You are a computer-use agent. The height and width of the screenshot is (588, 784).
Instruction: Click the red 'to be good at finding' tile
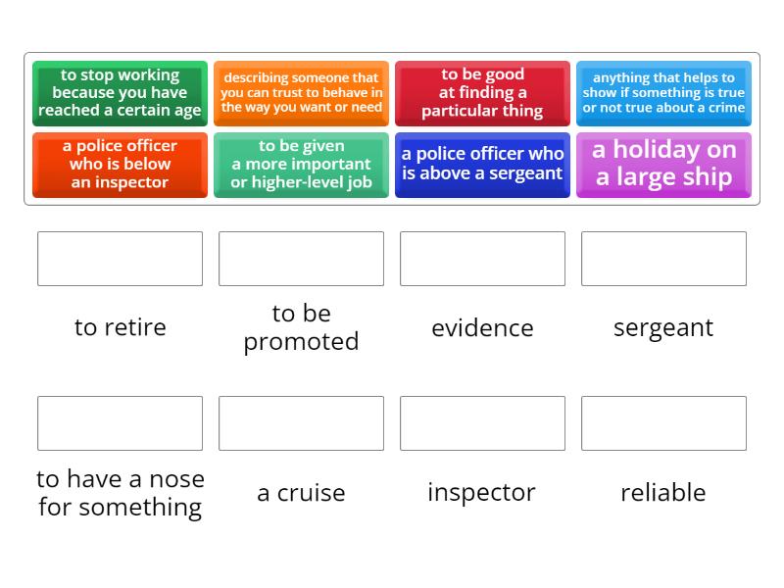click(x=482, y=93)
